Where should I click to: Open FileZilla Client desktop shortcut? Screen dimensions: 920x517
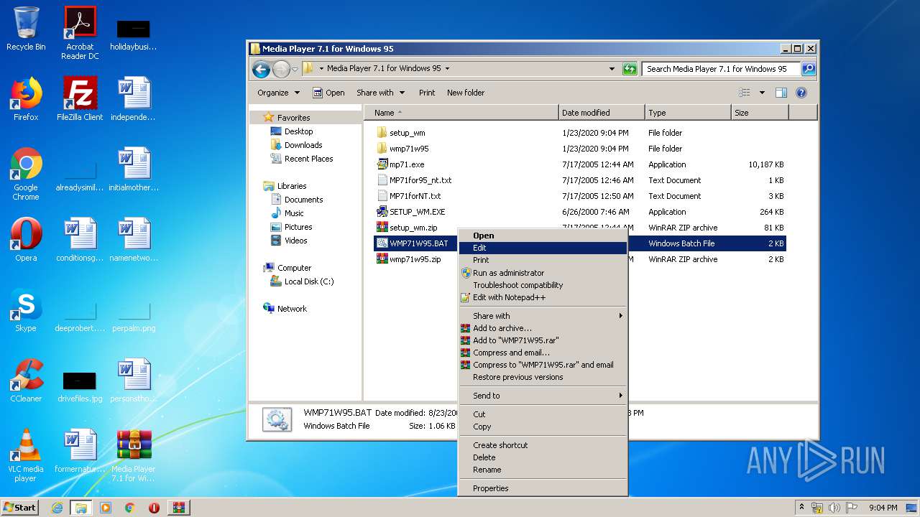(x=80, y=99)
